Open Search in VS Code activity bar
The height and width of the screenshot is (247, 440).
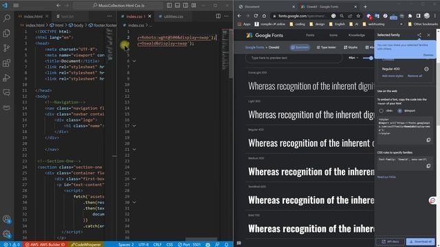[6, 19]
